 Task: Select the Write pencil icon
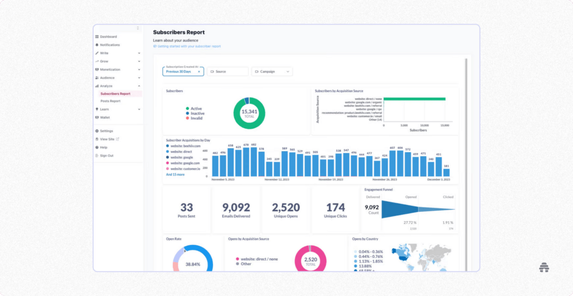[x=97, y=53]
